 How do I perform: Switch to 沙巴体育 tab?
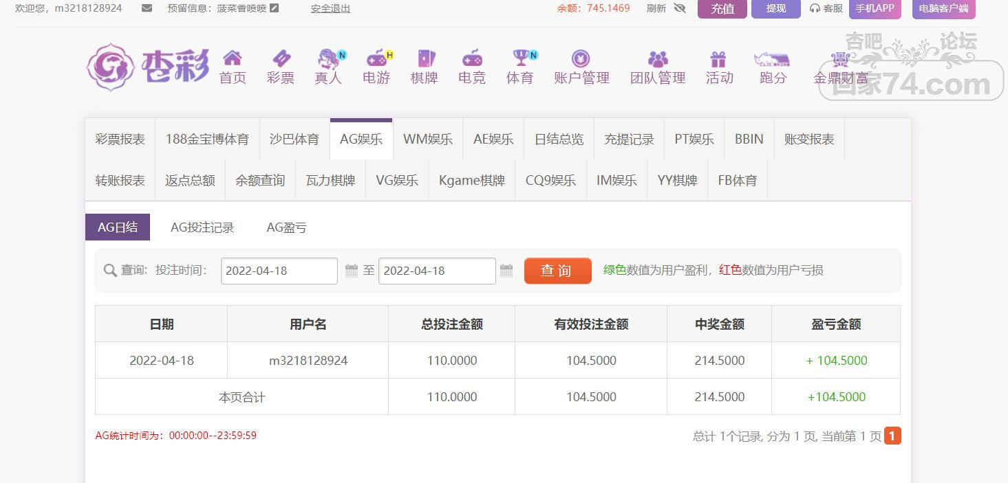294,139
